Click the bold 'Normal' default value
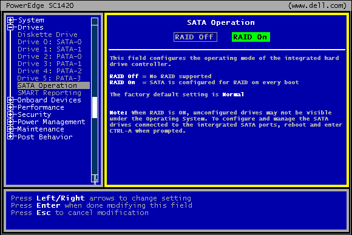 (x=233, y=94)
